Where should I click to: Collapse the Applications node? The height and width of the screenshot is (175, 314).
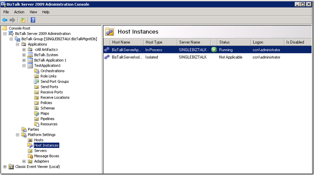(x=18, y=44)
